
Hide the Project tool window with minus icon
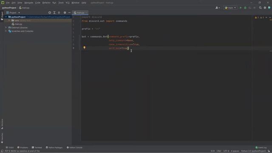[69, 13]
